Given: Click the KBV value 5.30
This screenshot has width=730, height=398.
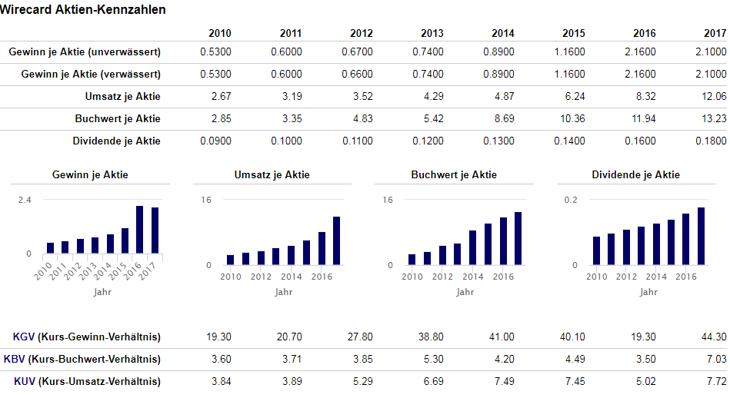Looking at the screenshot, I should point(433,359).
